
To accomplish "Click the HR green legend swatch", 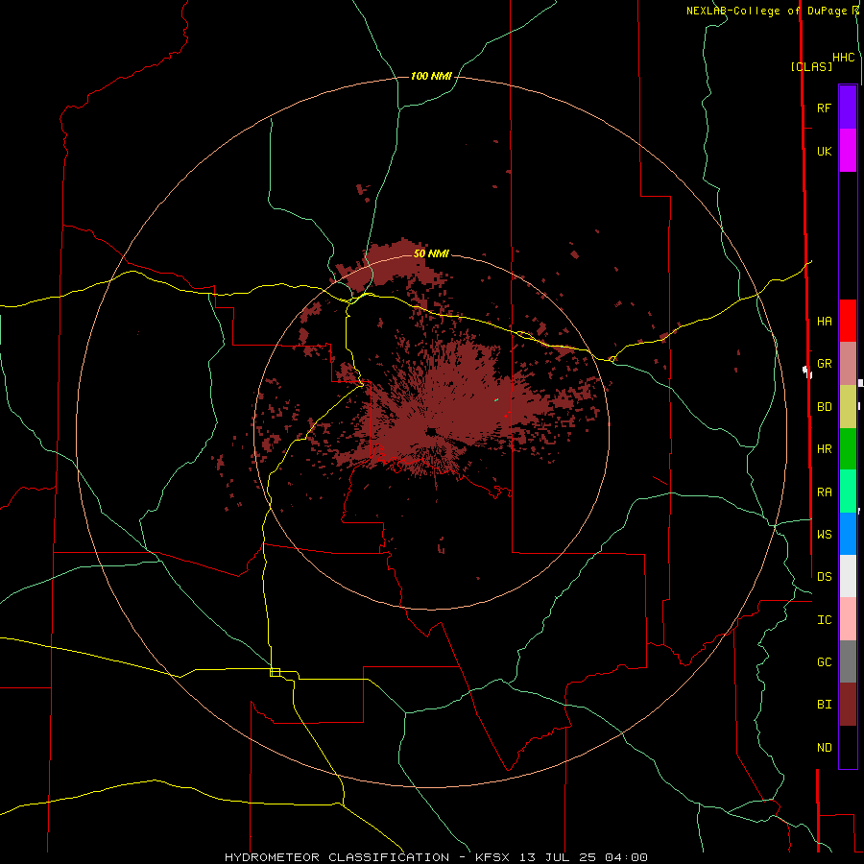I will (848, 449).
